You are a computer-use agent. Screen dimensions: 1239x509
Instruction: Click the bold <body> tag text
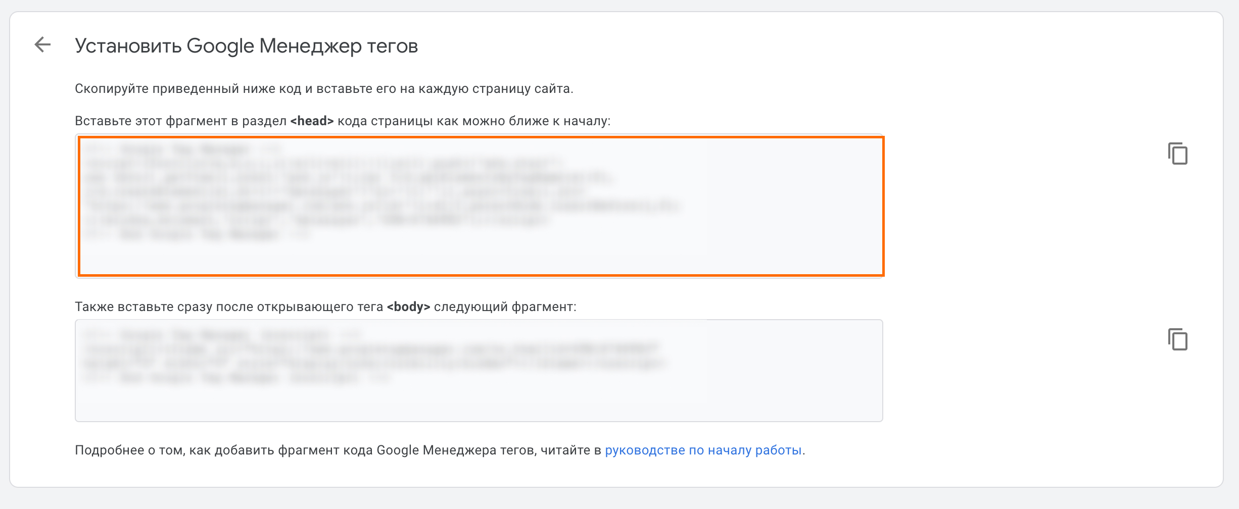pyautogui.click(x=408, y=307)
